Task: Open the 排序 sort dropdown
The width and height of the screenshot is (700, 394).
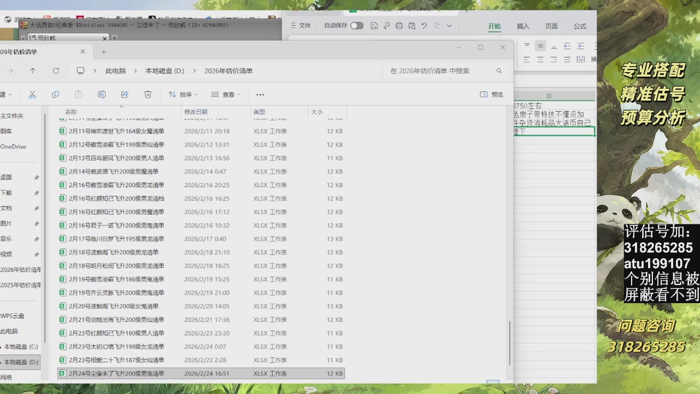Action: tap(183, 95)
